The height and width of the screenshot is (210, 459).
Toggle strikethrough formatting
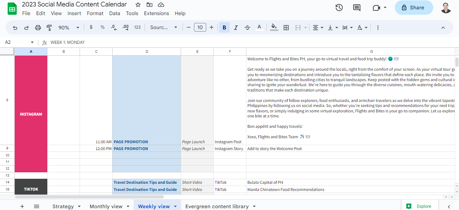click(247, 28)
